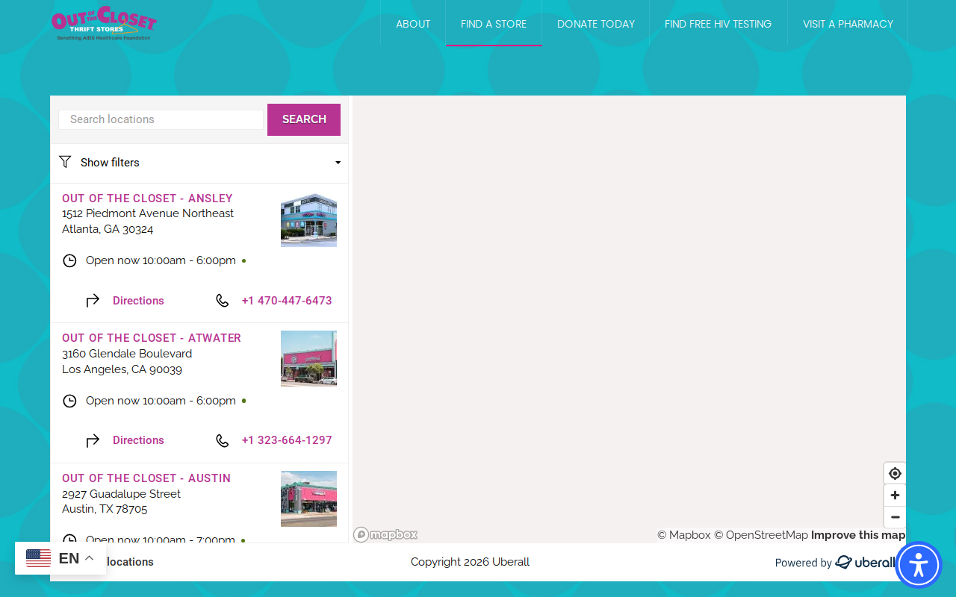Zoom in on the map
This screenshot has height=597, width=956.
(x=895, y=495)
